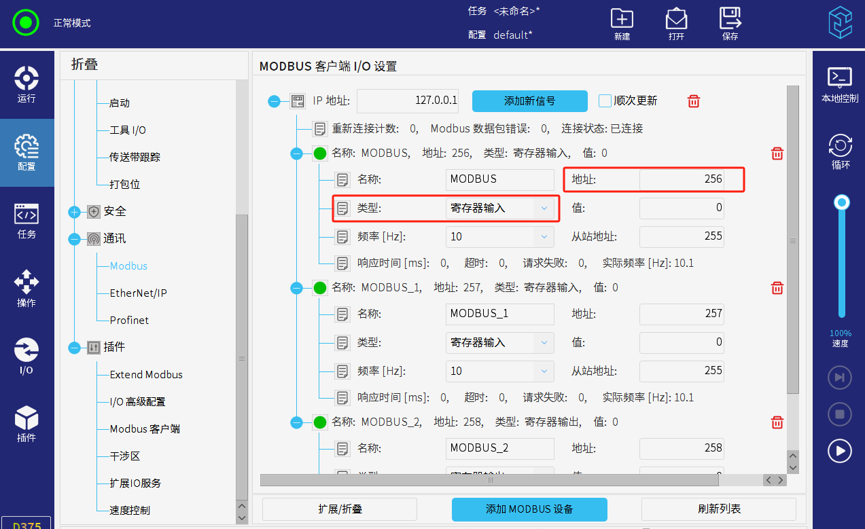This screenshot has height=529, width=865.
Task: Delete the MODBUS_1 signal with trash icon
Action: pyautogui.click(x=777, y=288)
